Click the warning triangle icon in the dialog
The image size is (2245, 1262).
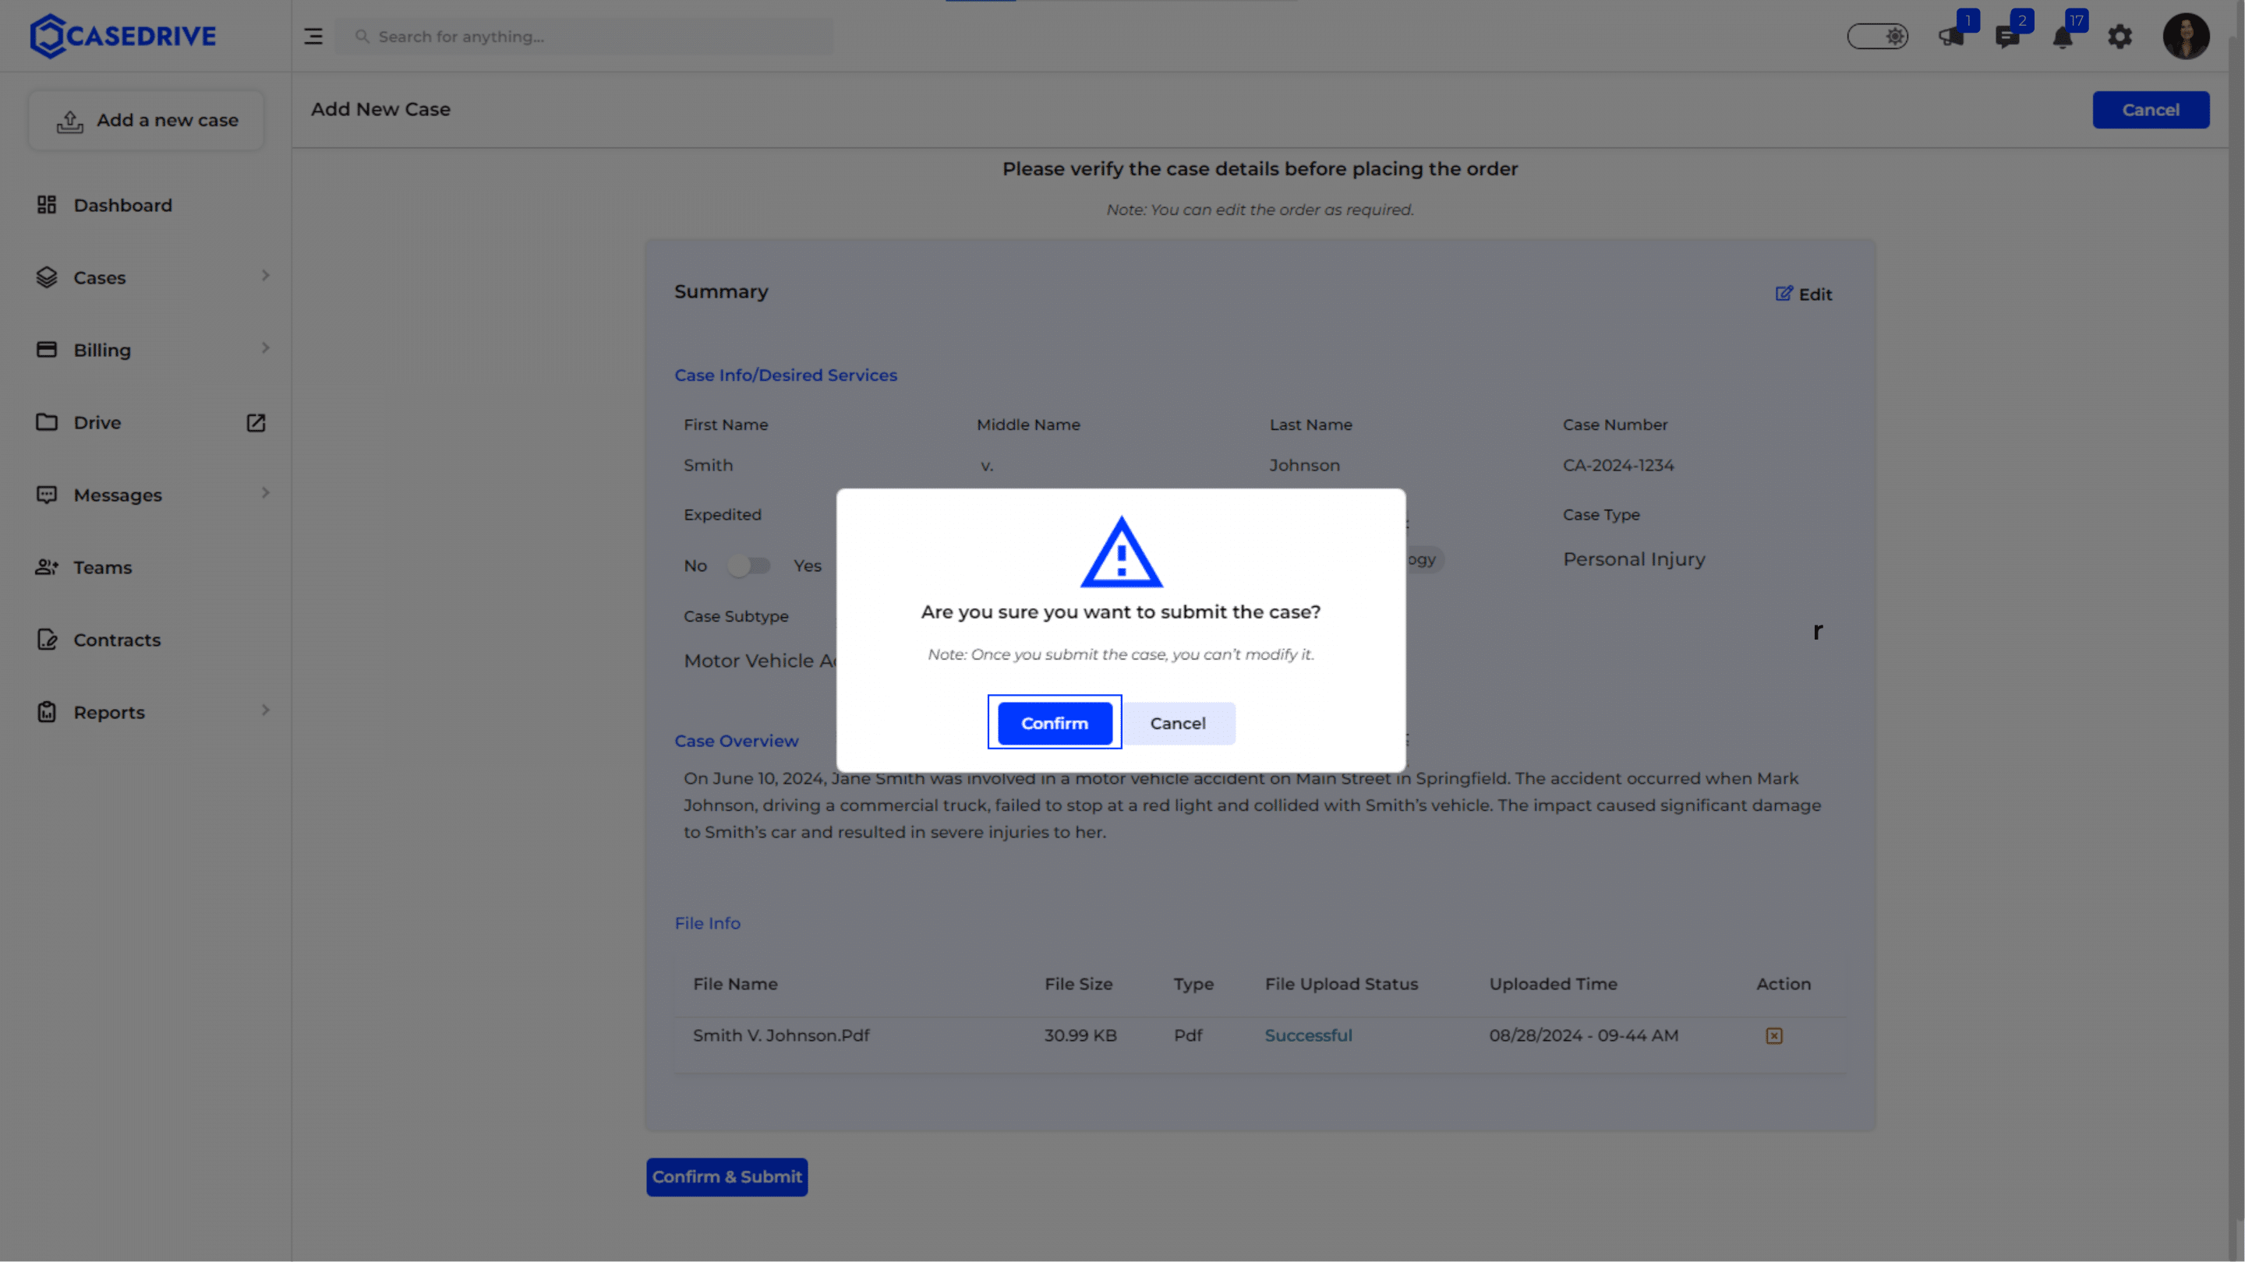point(1121,552)
